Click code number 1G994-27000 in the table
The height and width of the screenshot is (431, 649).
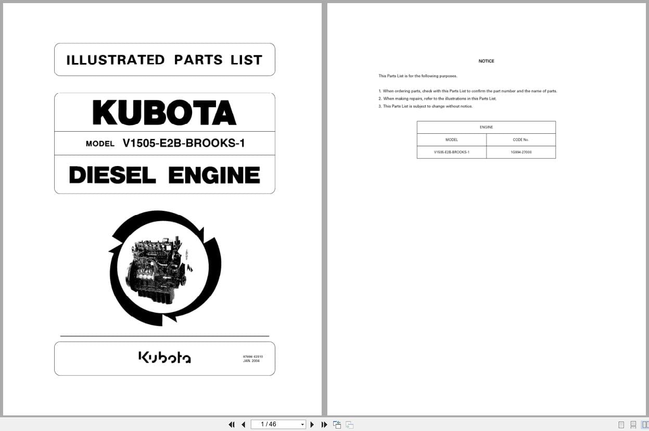520,152
